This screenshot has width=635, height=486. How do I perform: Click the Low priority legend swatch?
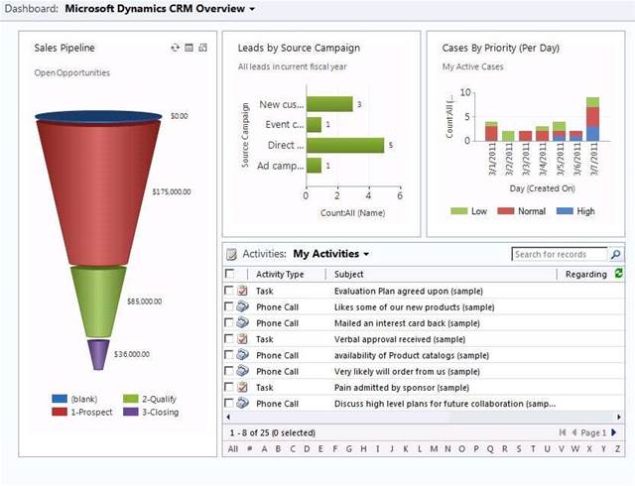[458, 211]
